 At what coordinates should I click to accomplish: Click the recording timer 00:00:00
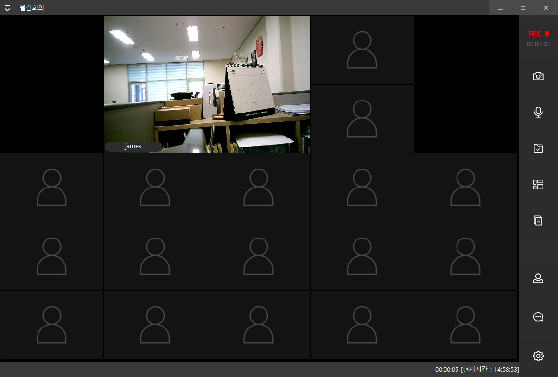538,44
